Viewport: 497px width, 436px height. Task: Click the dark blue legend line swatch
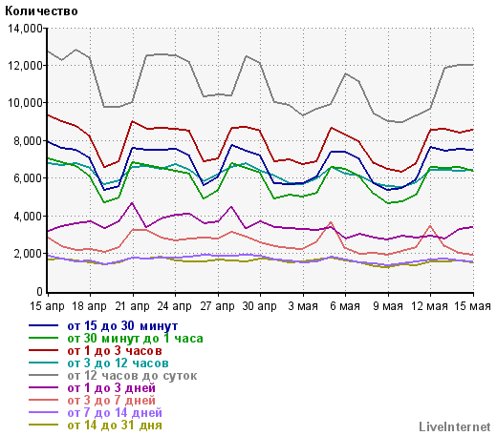(43, 325)
